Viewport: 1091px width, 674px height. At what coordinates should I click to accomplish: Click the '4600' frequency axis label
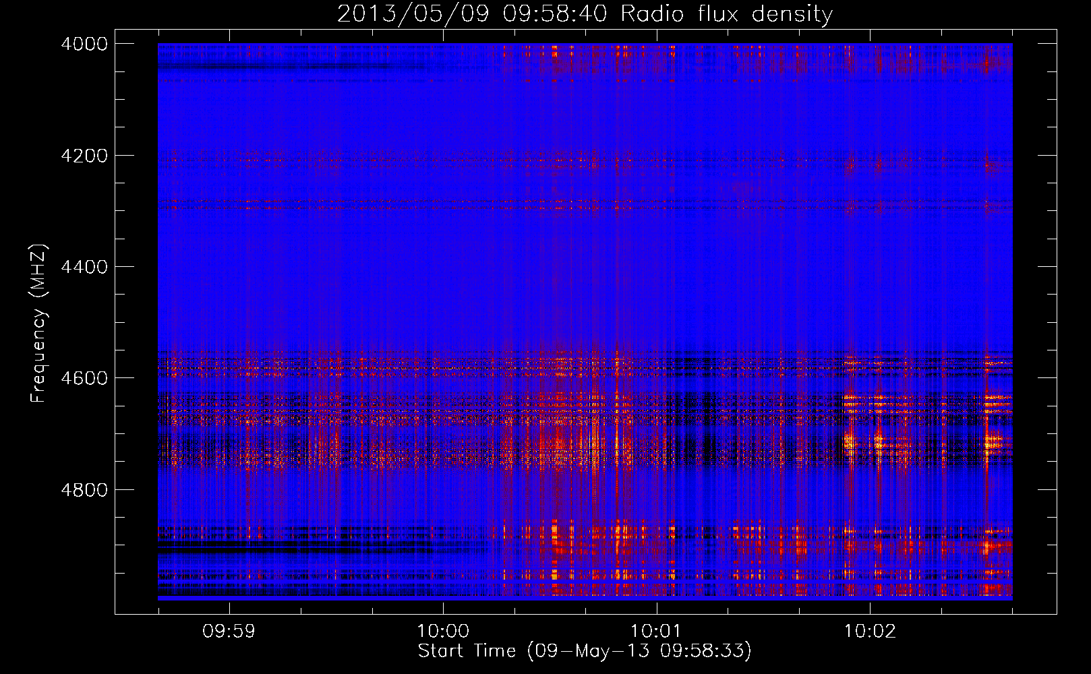pyautogui.click(x=84, y=378)
